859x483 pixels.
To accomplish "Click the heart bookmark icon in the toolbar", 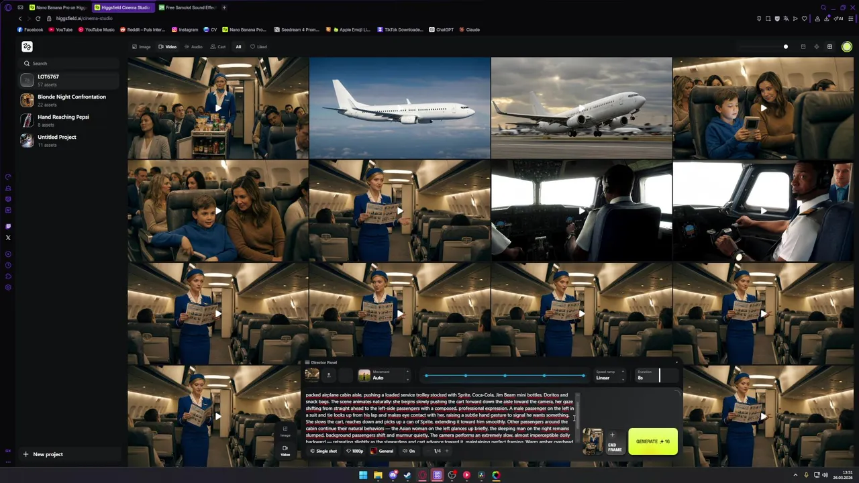I will coord(804,18).
